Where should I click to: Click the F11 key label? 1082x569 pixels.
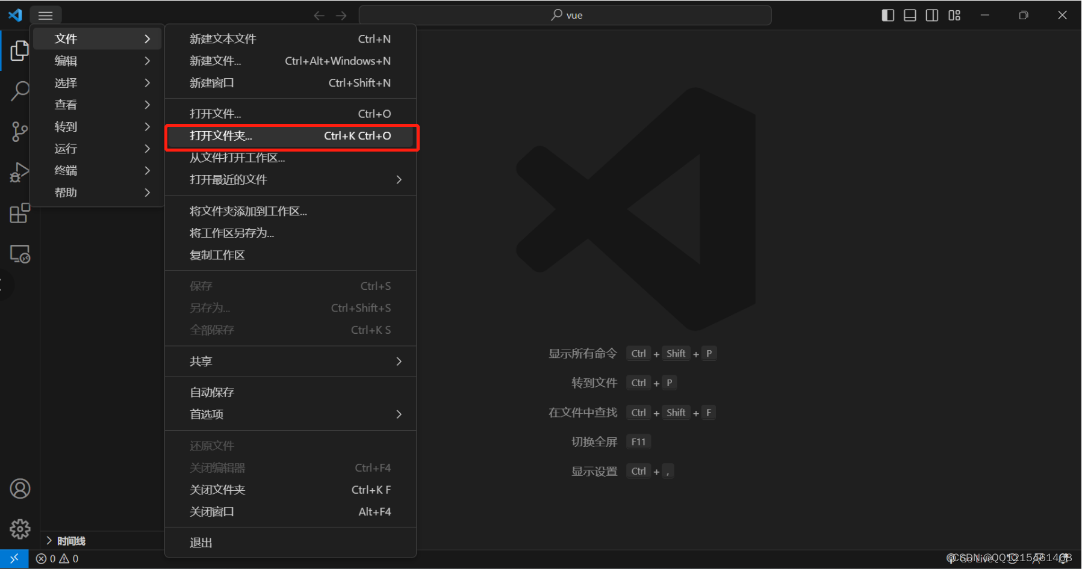pos(638,442)
